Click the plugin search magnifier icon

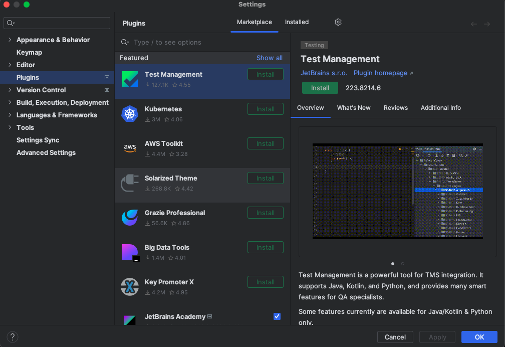125,42
